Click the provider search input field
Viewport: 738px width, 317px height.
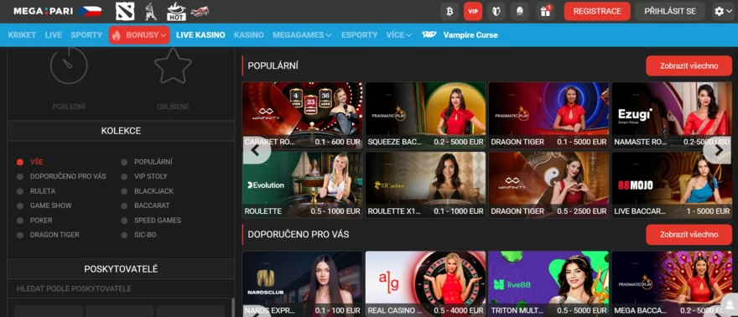pyautogui.click(x=121, y=288)
